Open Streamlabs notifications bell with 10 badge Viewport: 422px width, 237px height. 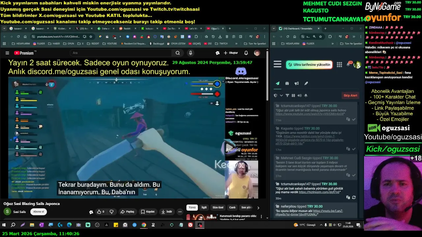pos(348,64)
